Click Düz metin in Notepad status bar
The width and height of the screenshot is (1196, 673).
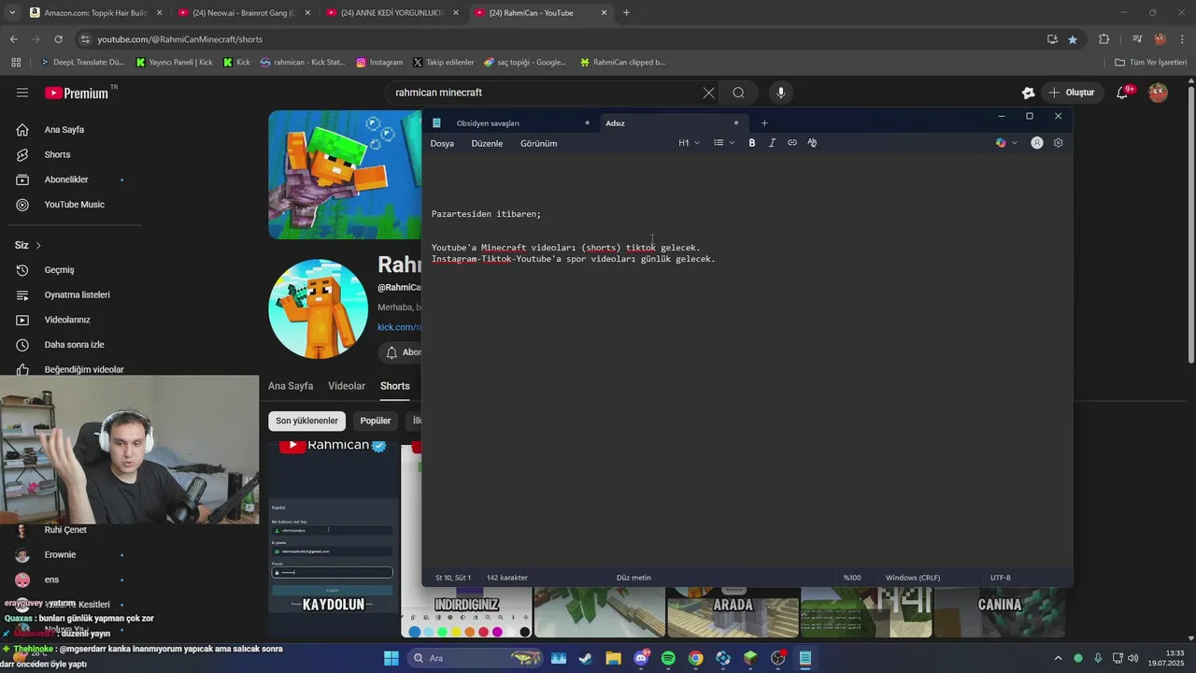click(634, 578)
